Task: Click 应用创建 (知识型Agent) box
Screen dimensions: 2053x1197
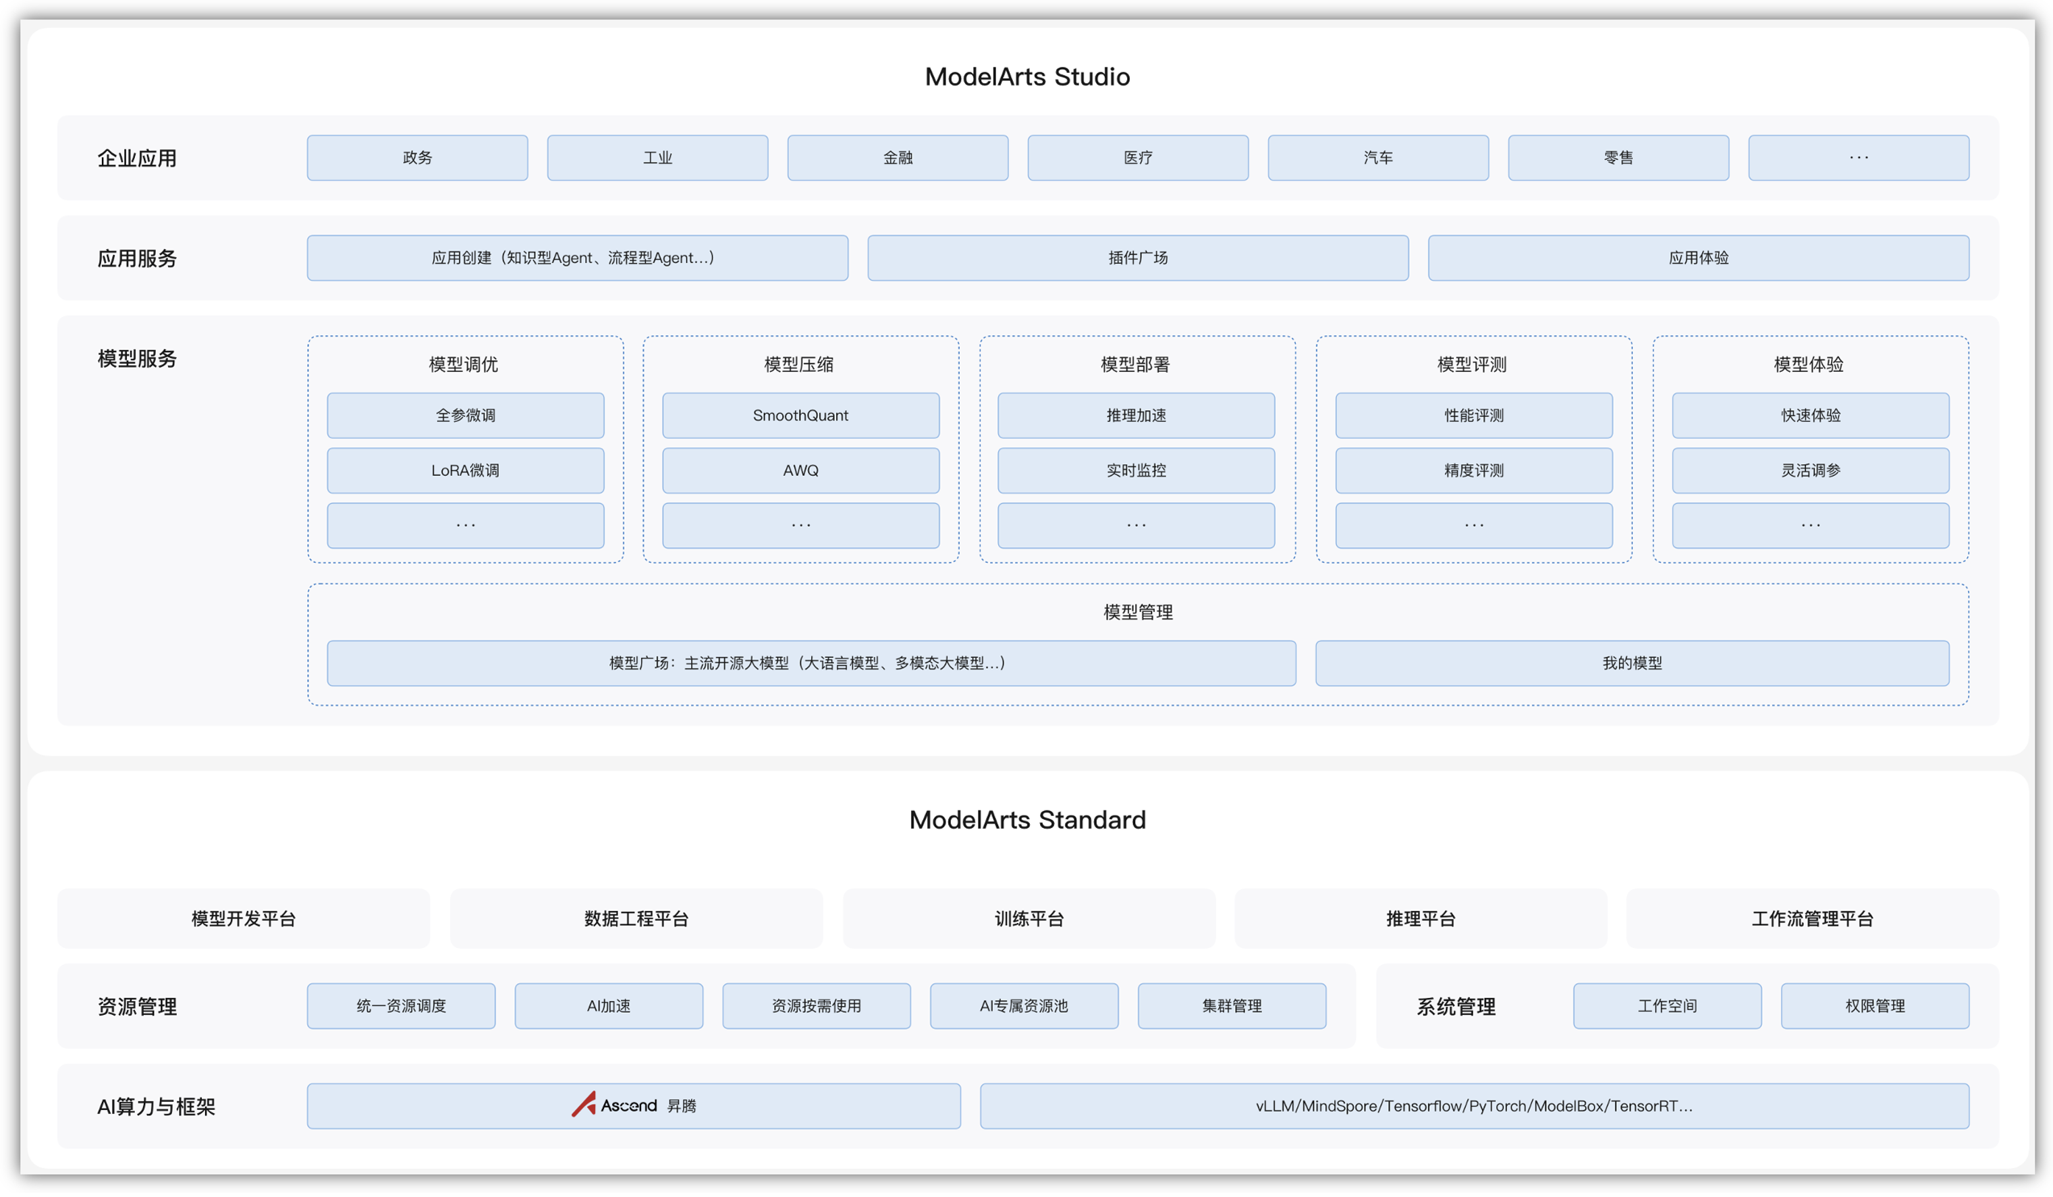Action: pyautogui.click(x=577, y=258)
